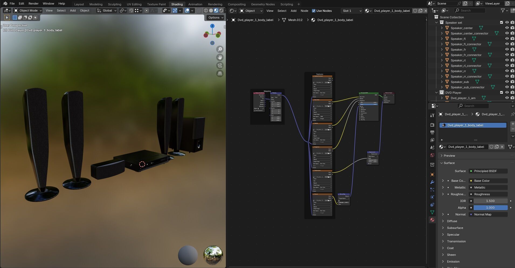Select material preview viewport shading
The height and width of the screenshot is (268, 515).
tap(216, 11)
